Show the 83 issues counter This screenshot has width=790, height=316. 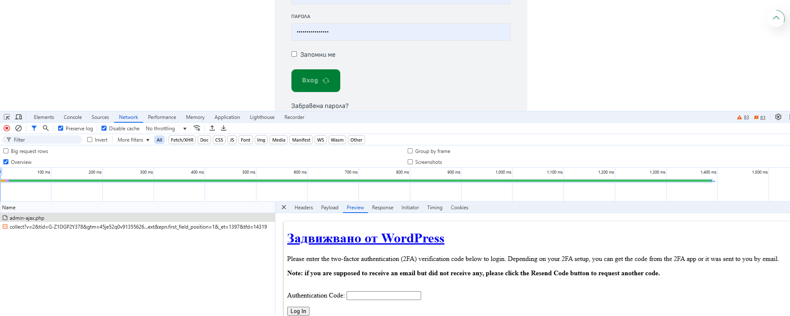760,118
